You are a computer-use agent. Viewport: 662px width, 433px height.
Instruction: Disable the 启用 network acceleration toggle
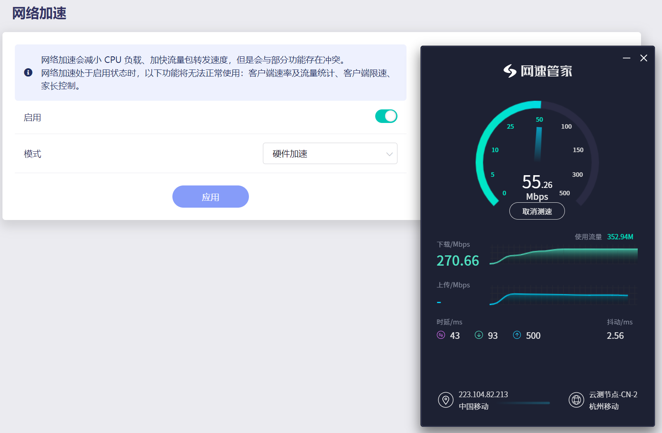(x=386, y=116)
